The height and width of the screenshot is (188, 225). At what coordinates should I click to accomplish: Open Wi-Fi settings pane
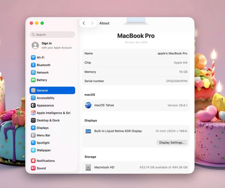pos(52,57)
